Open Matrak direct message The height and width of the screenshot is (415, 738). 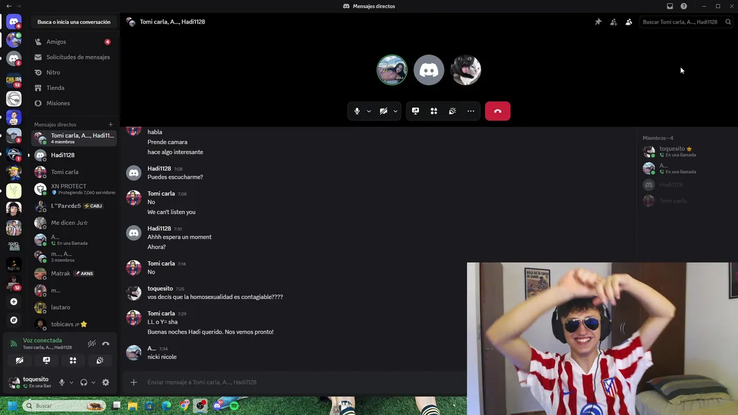74,273
